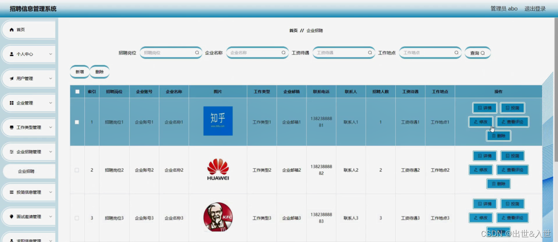Expand 工作类型管理 menu chevron
This screenshot has height=242, width=558.
51,128
